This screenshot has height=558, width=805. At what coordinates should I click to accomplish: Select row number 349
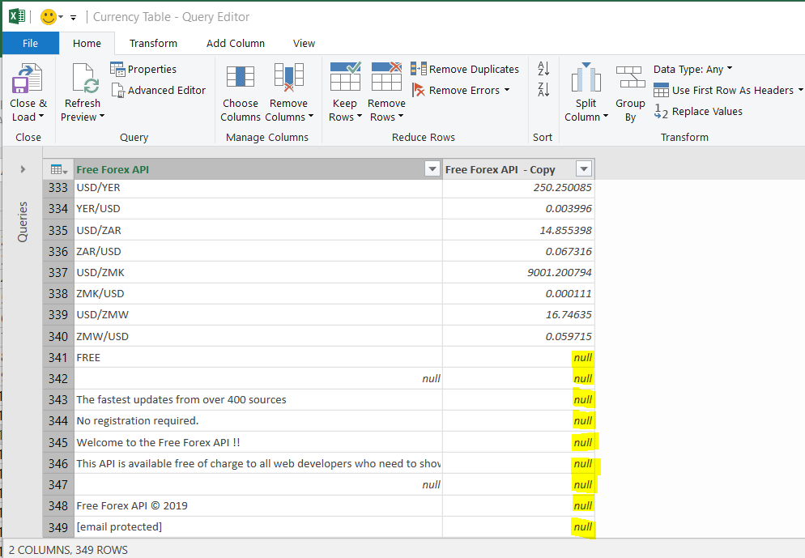click(x=58, y=527)
